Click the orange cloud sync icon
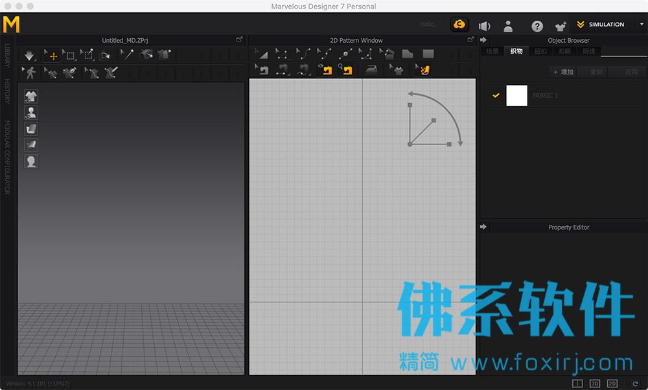 [x=460, y=25]
